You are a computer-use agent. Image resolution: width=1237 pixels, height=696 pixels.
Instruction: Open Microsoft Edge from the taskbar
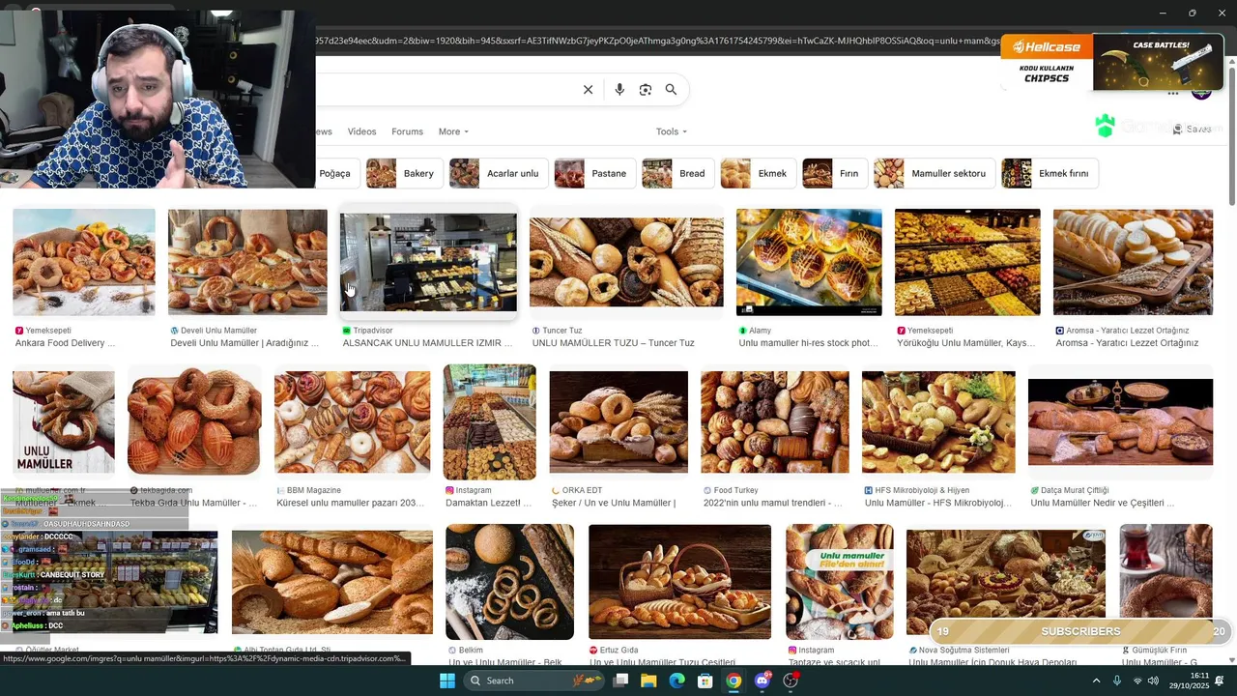pyautogui.click(x=676, y=681)
